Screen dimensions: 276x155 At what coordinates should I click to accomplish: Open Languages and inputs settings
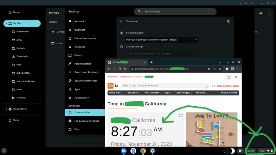[x=87, y=121]
